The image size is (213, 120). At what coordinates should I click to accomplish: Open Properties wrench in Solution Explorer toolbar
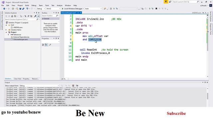pos(35,16)
